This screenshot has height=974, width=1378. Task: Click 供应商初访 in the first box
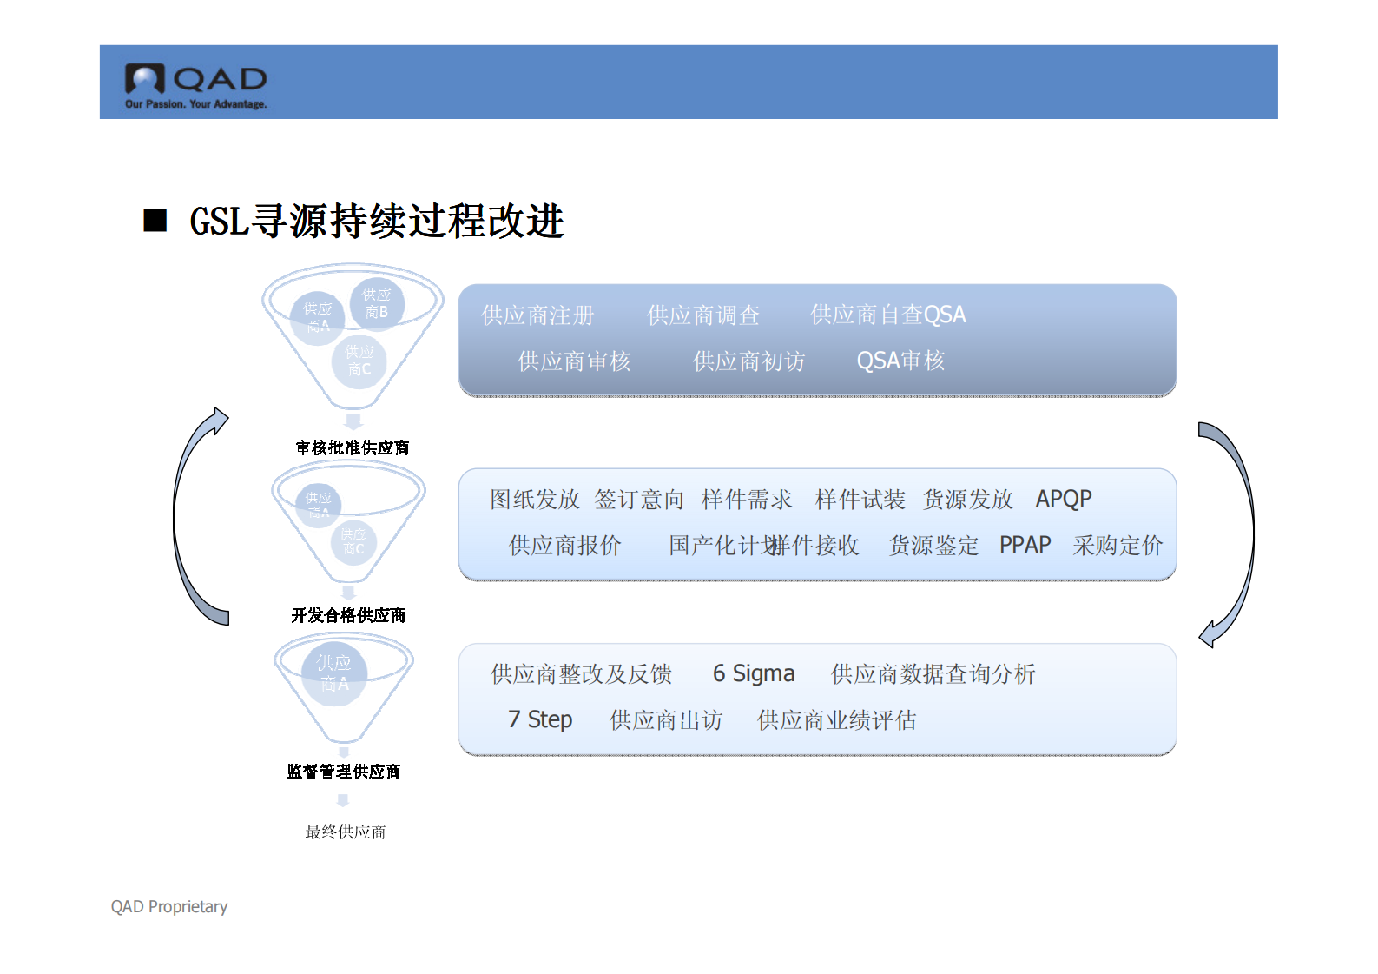(x=749, y=361)
